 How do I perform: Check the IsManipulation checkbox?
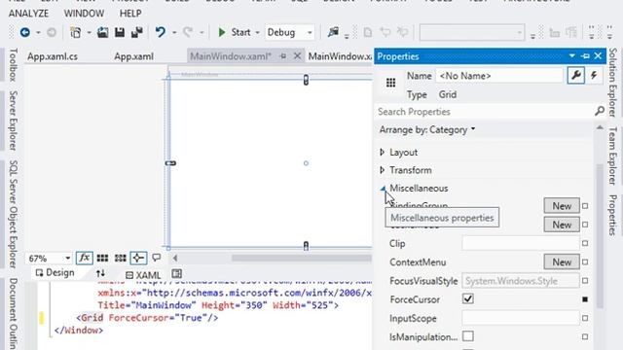coord(468,336)
